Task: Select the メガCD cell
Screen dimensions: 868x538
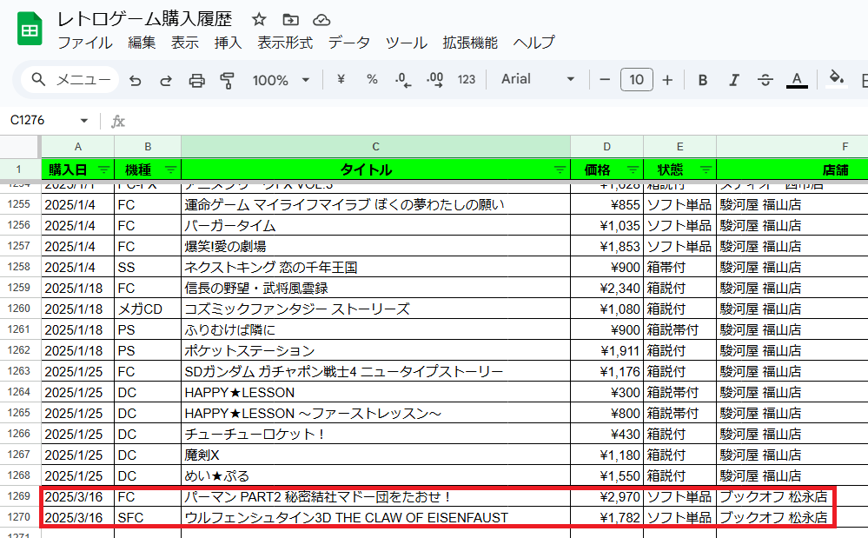Action: 148,309
